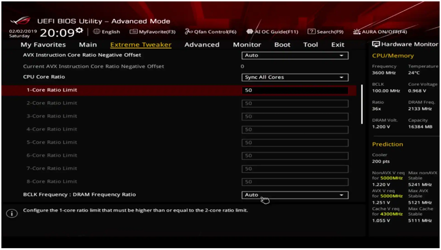Click the 0.968 V core voltage value
This screenshot has width=441, height=250.
(x=417, y=91)
